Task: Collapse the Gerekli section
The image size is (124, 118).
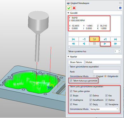Action: (69, 13)
